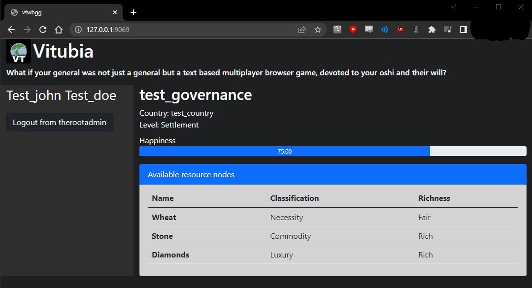532x288 pixels.
Task: Close the vtwbgg tab
Action: (115, 12)
